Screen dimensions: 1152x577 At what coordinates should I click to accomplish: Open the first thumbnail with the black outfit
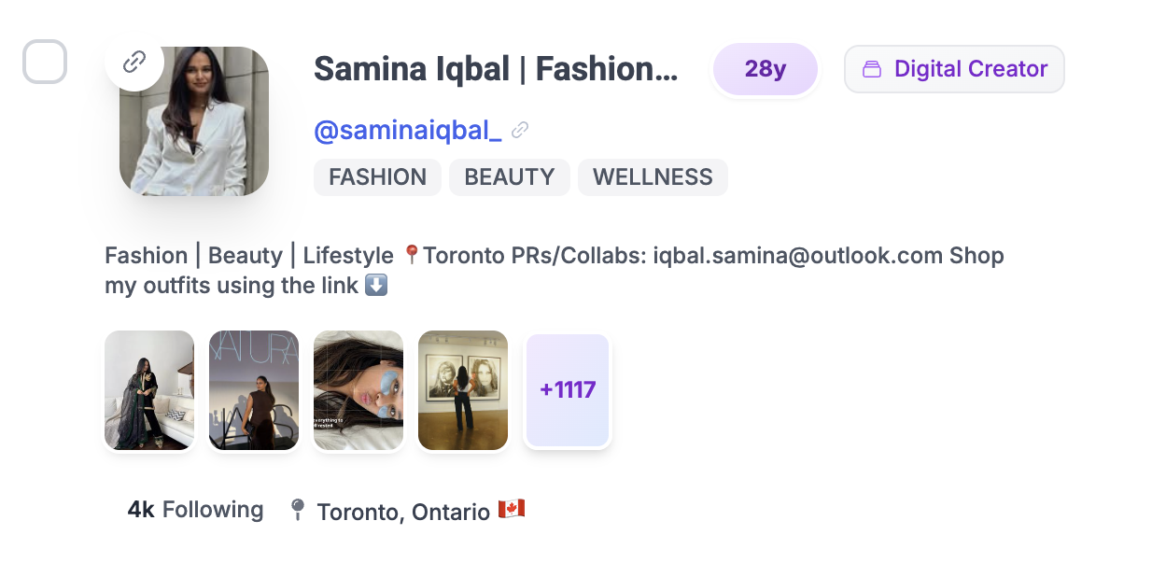149,389
